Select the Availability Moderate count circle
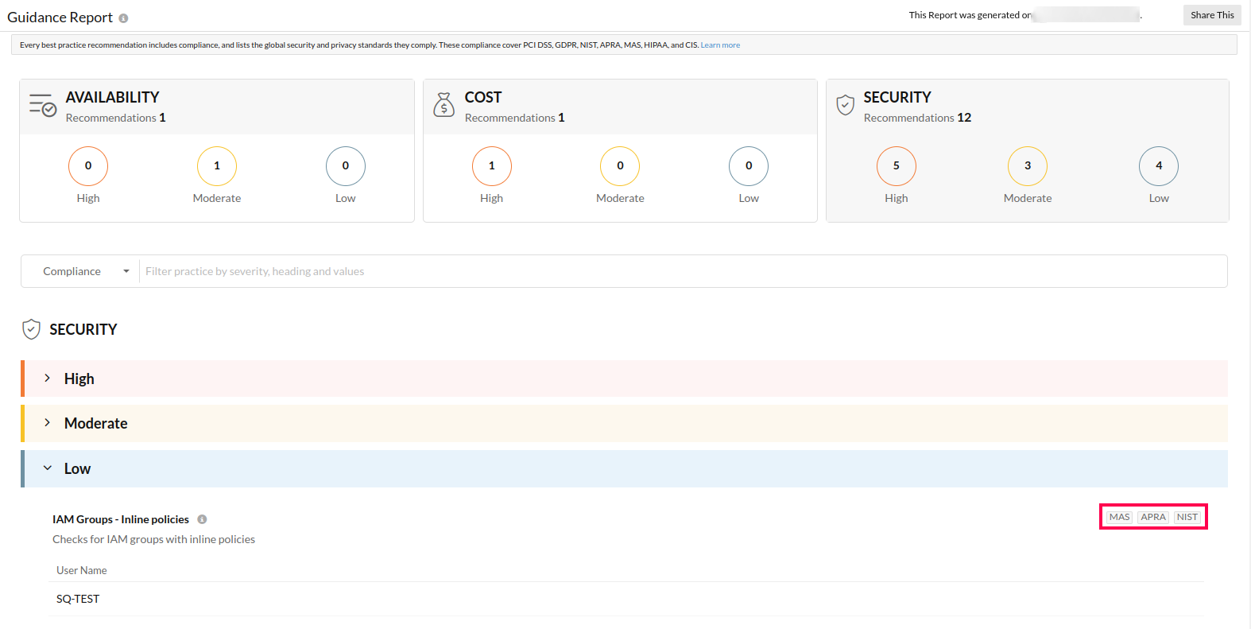The width and height of the screenshot is (1251, 629). pyautogui.click(x=216, y=166)
